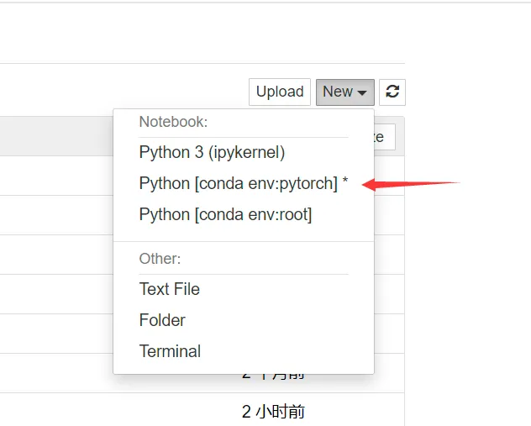Image resolution: width=531 pixels, height=426 pixels.
Task: Click the red arrow annotation
Action: 412,183
